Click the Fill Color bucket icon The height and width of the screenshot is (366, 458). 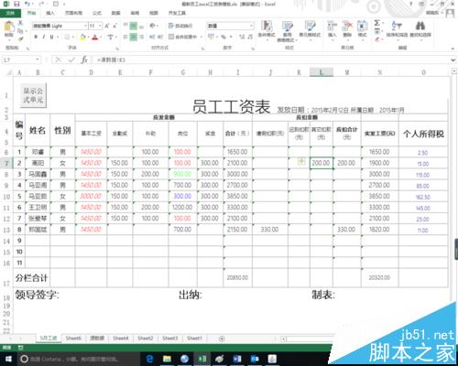82,37
